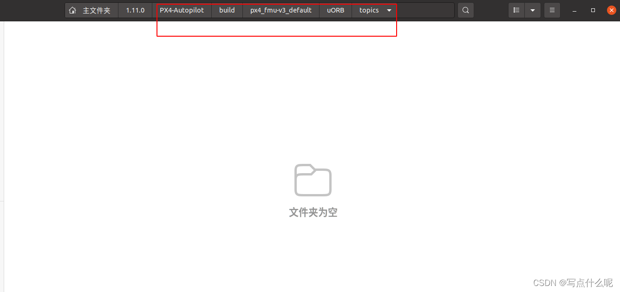Open view options dropdown arrow
The height and width of the screenshot is (292, 620).
pos(533,10)
